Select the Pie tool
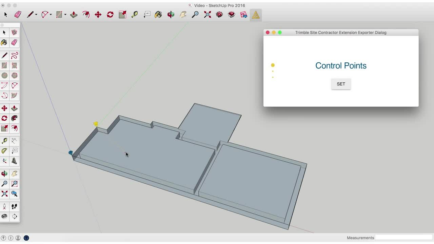Screen dimensions: 434x244 pos(14,96)
